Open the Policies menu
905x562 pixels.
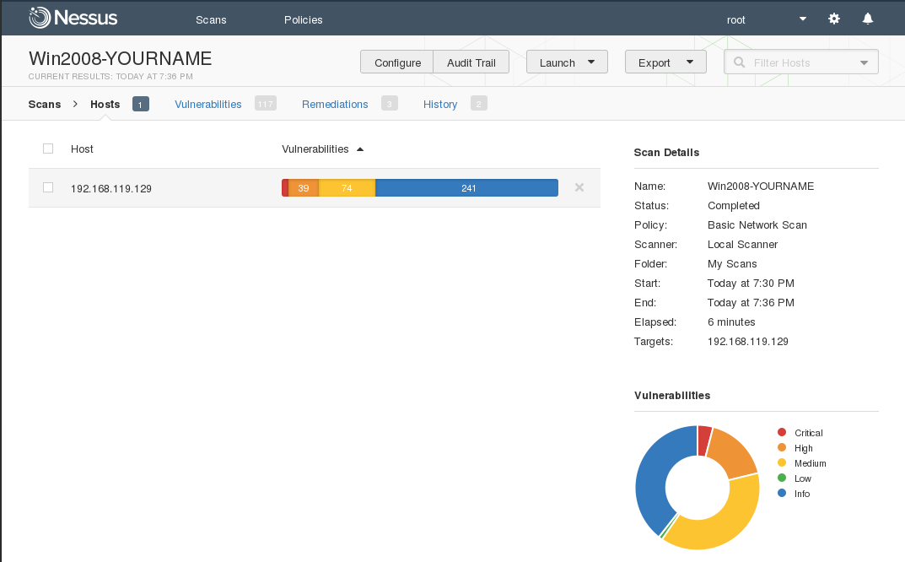(303, 19)
